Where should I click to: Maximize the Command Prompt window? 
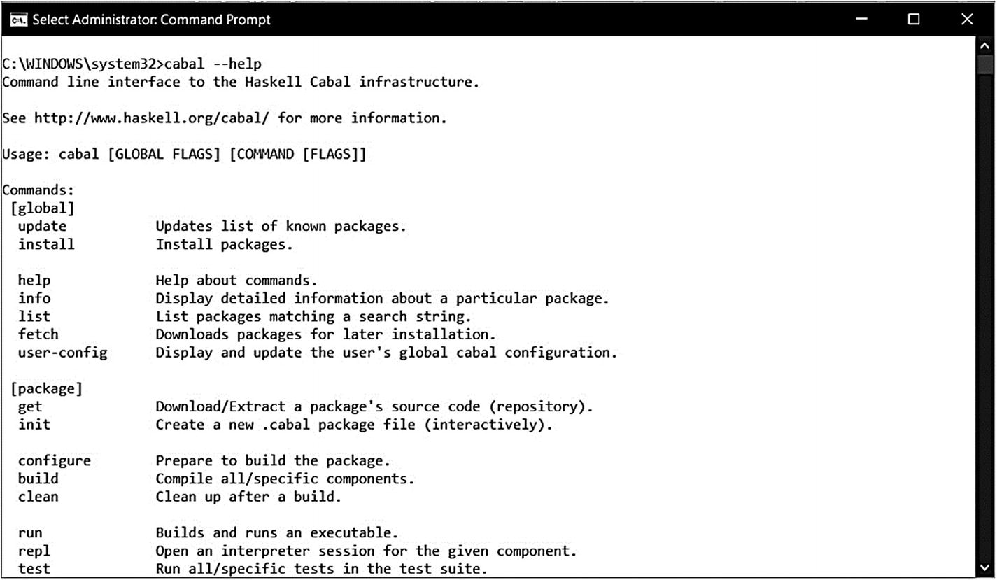[914, 20]
